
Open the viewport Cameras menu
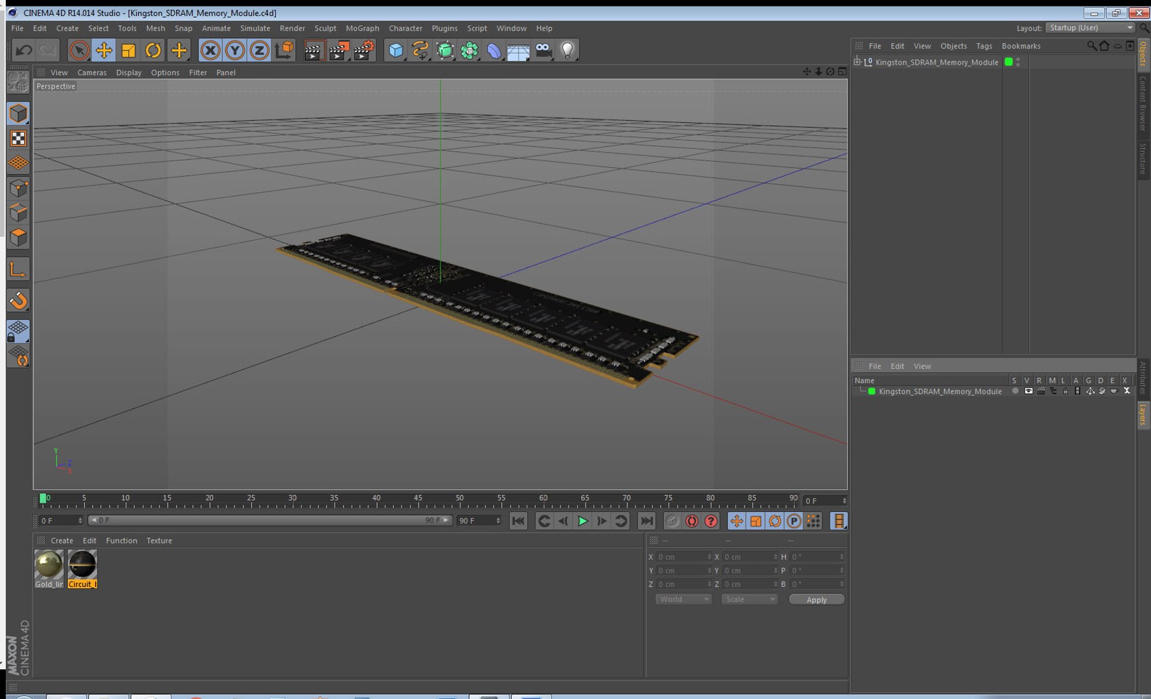[x=92, y=72]
